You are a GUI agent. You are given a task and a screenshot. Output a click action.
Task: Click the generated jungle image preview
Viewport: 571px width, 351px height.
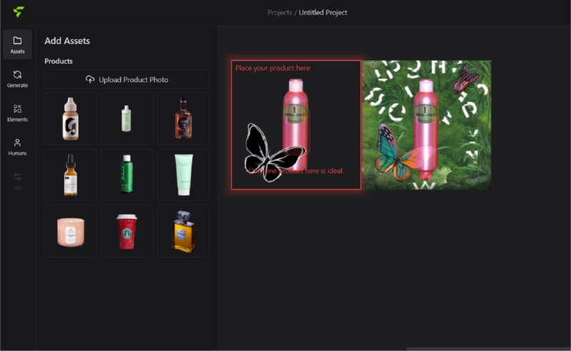pyautogui.click(x=427, y=125)
